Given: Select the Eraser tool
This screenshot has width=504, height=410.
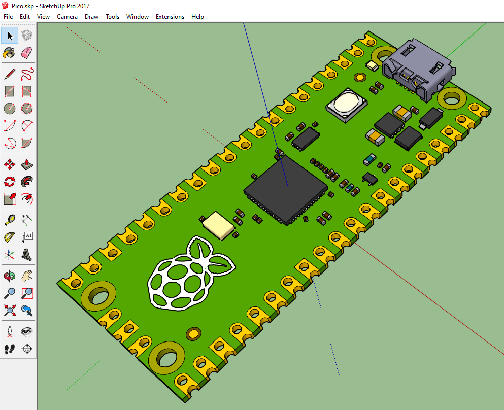Looking at the screenshot, I should 26,52.
